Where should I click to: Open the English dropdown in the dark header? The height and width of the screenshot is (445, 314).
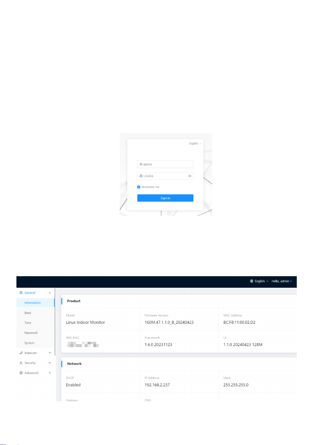click(x=261, y=281)
